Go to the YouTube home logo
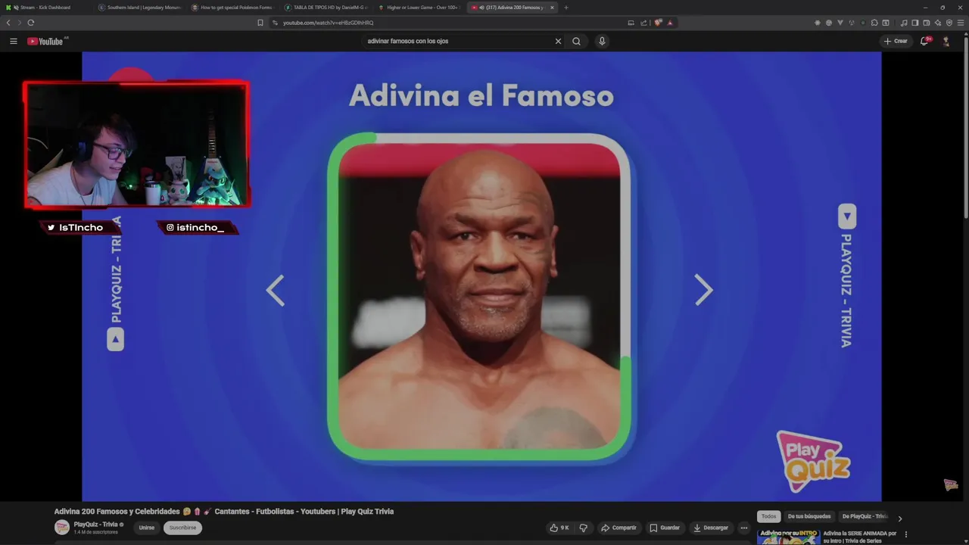 45,41
